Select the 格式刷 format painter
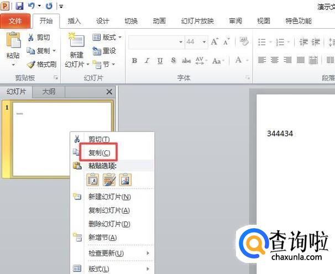The height and width of the screenshot is (274, 335). [x=41, y=64]
